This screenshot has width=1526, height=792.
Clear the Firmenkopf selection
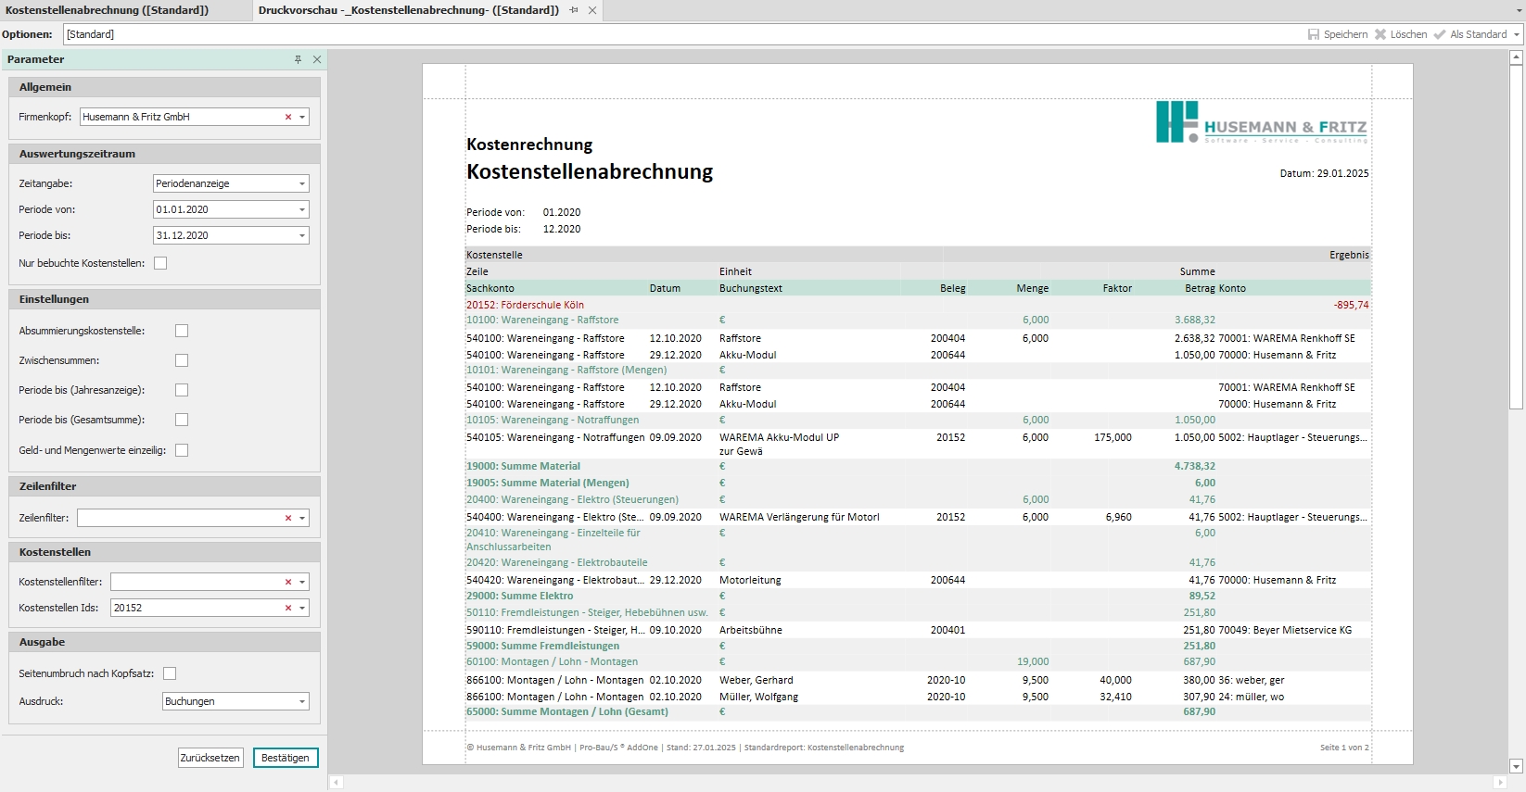pyautogui.click(x=288, y=117)
